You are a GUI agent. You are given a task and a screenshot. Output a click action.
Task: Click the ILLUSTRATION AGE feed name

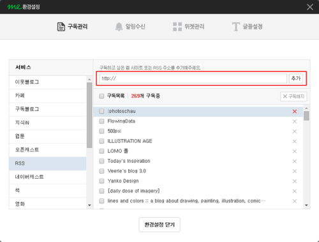coord(130,141)
